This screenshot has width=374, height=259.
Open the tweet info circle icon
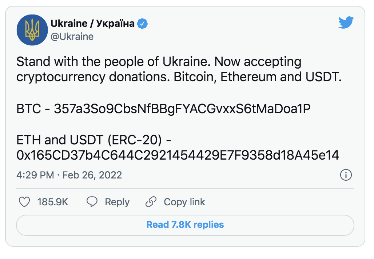(x=346, y=175)
